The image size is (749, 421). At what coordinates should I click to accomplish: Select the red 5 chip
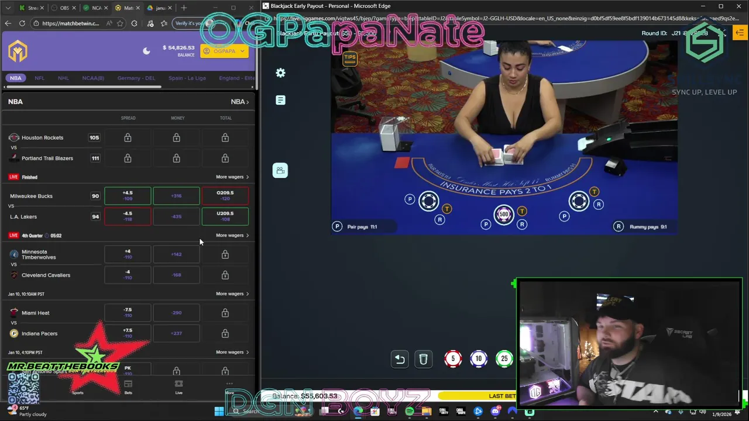tap(452, 358)
